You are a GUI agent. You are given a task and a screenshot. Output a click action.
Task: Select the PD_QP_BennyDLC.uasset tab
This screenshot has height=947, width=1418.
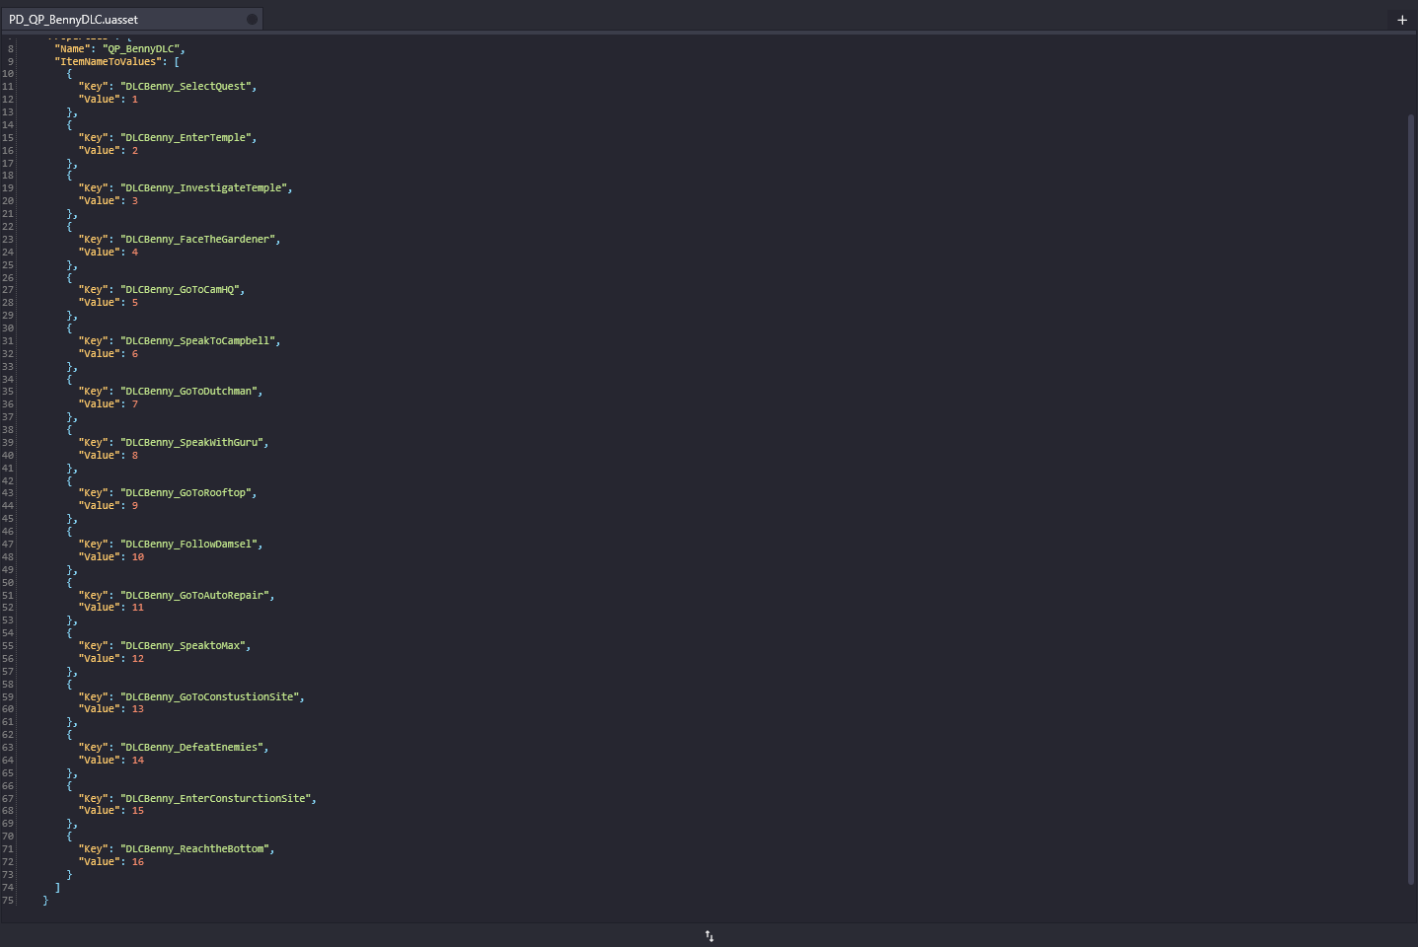(131, 19)
